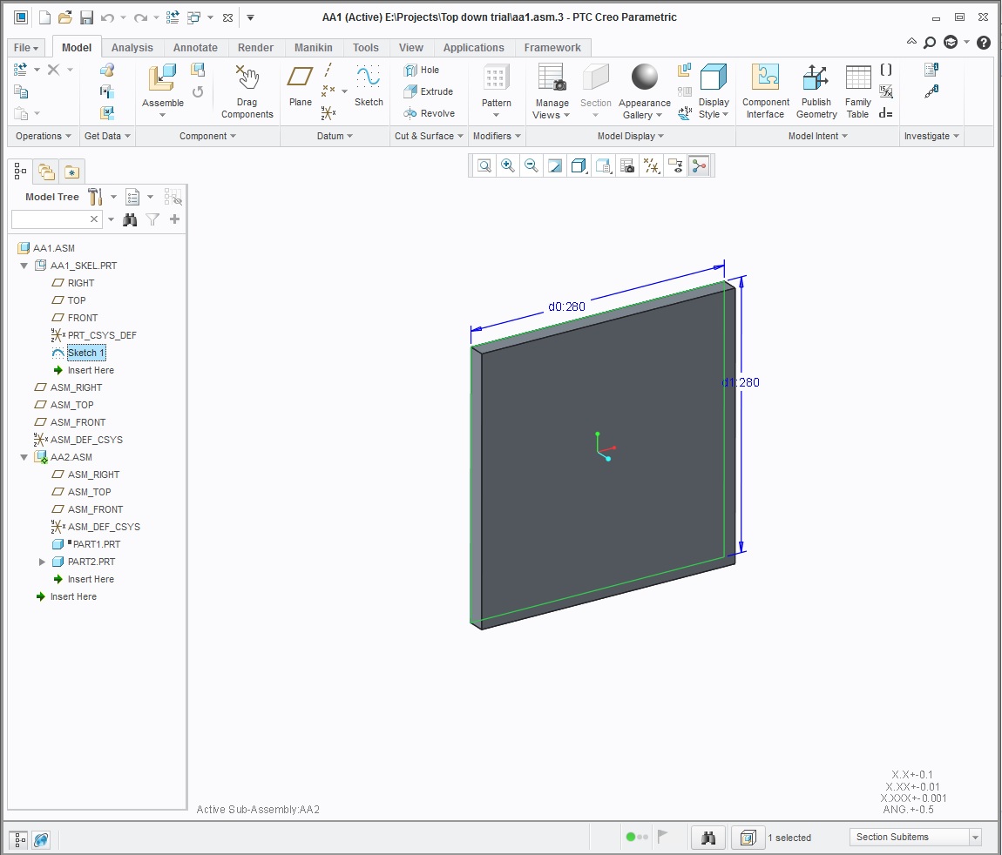Toggle spin center display icon

[x=699, y=166]
